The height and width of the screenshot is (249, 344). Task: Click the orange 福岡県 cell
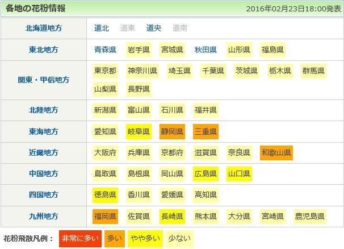[105, 216]
